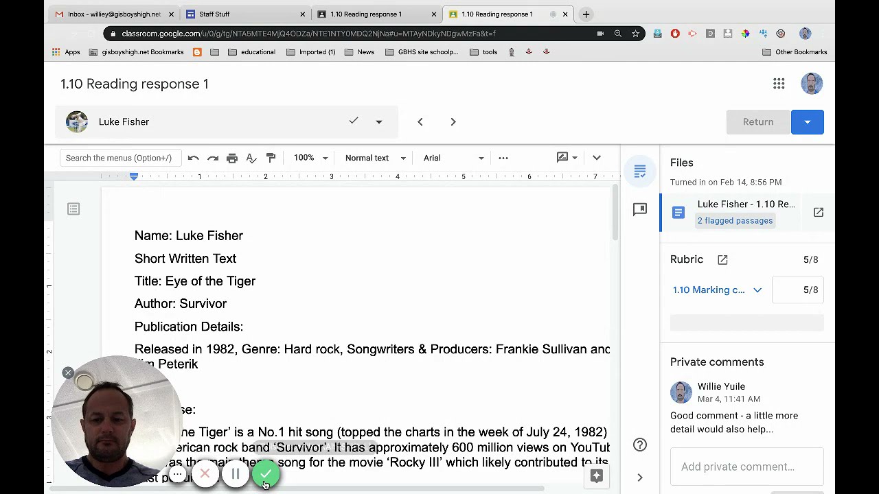Open the Imported (1) bookmarks folder
The image size is (879, 494).
point(310,52)
